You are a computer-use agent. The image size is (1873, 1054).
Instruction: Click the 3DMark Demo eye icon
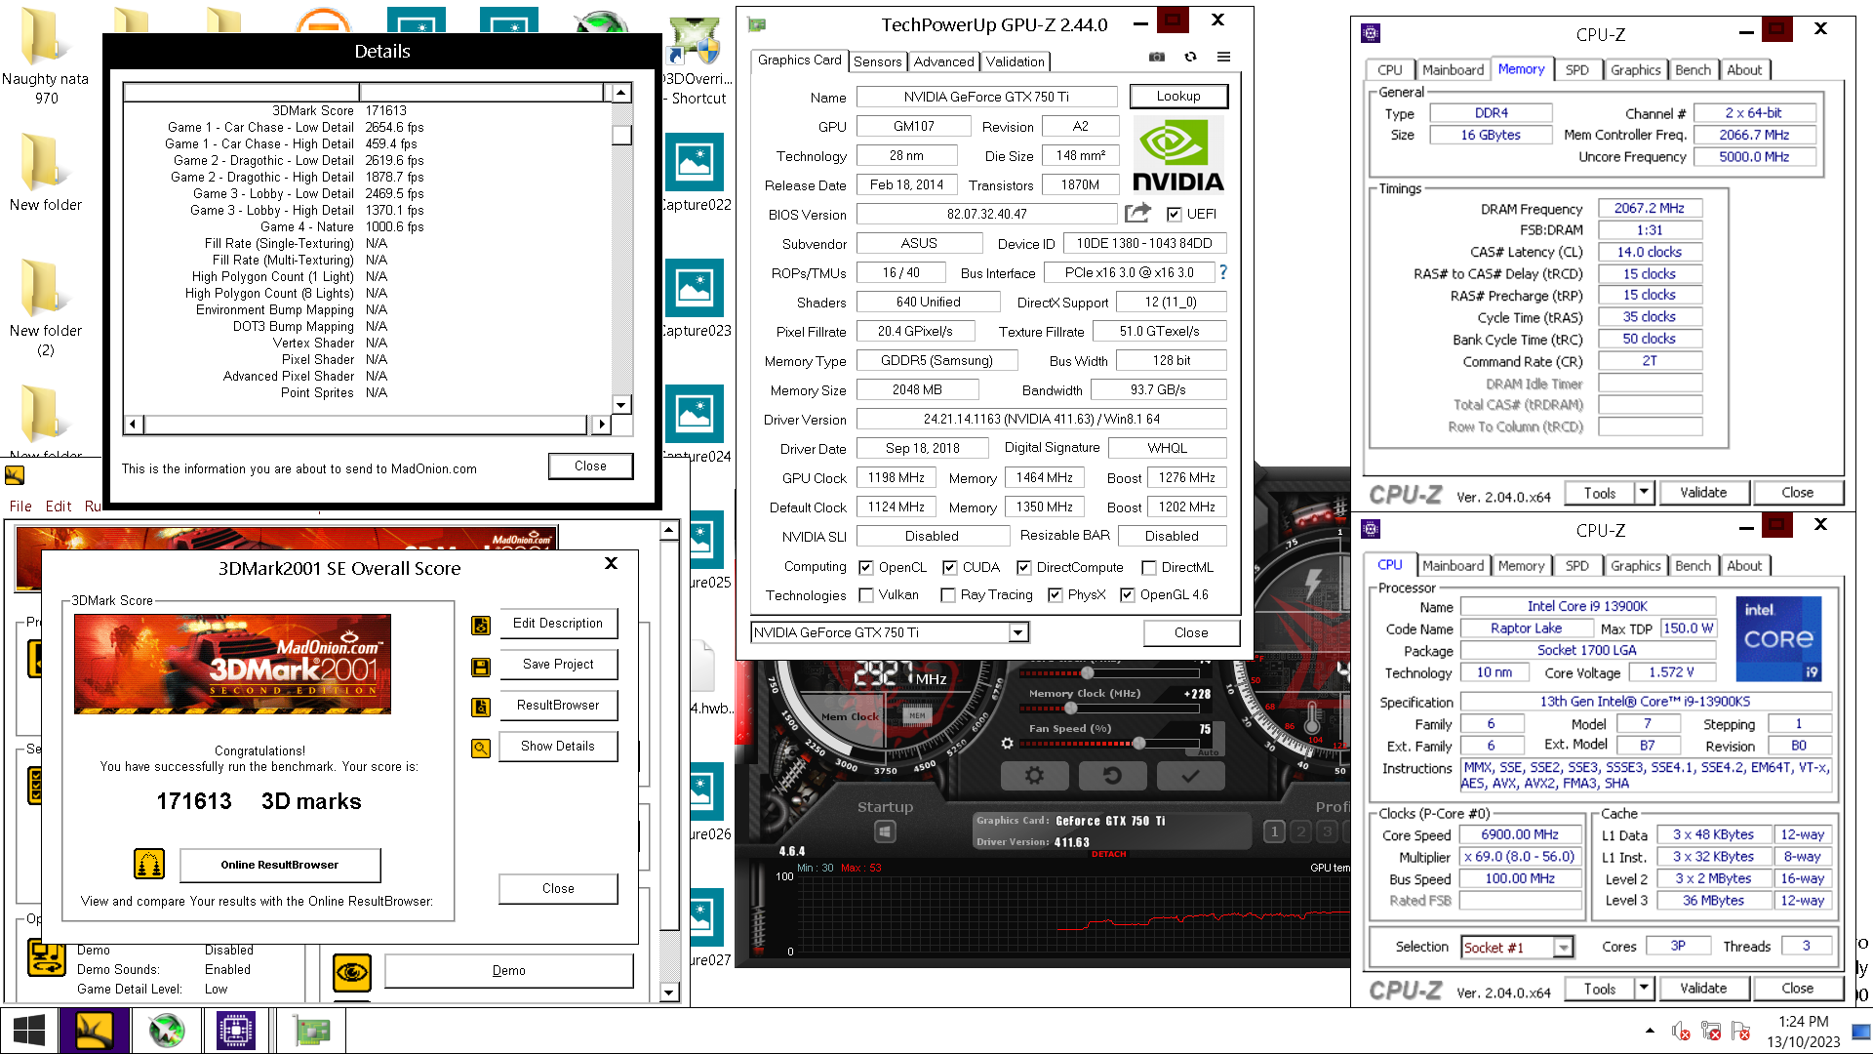(x=352, y=972)
